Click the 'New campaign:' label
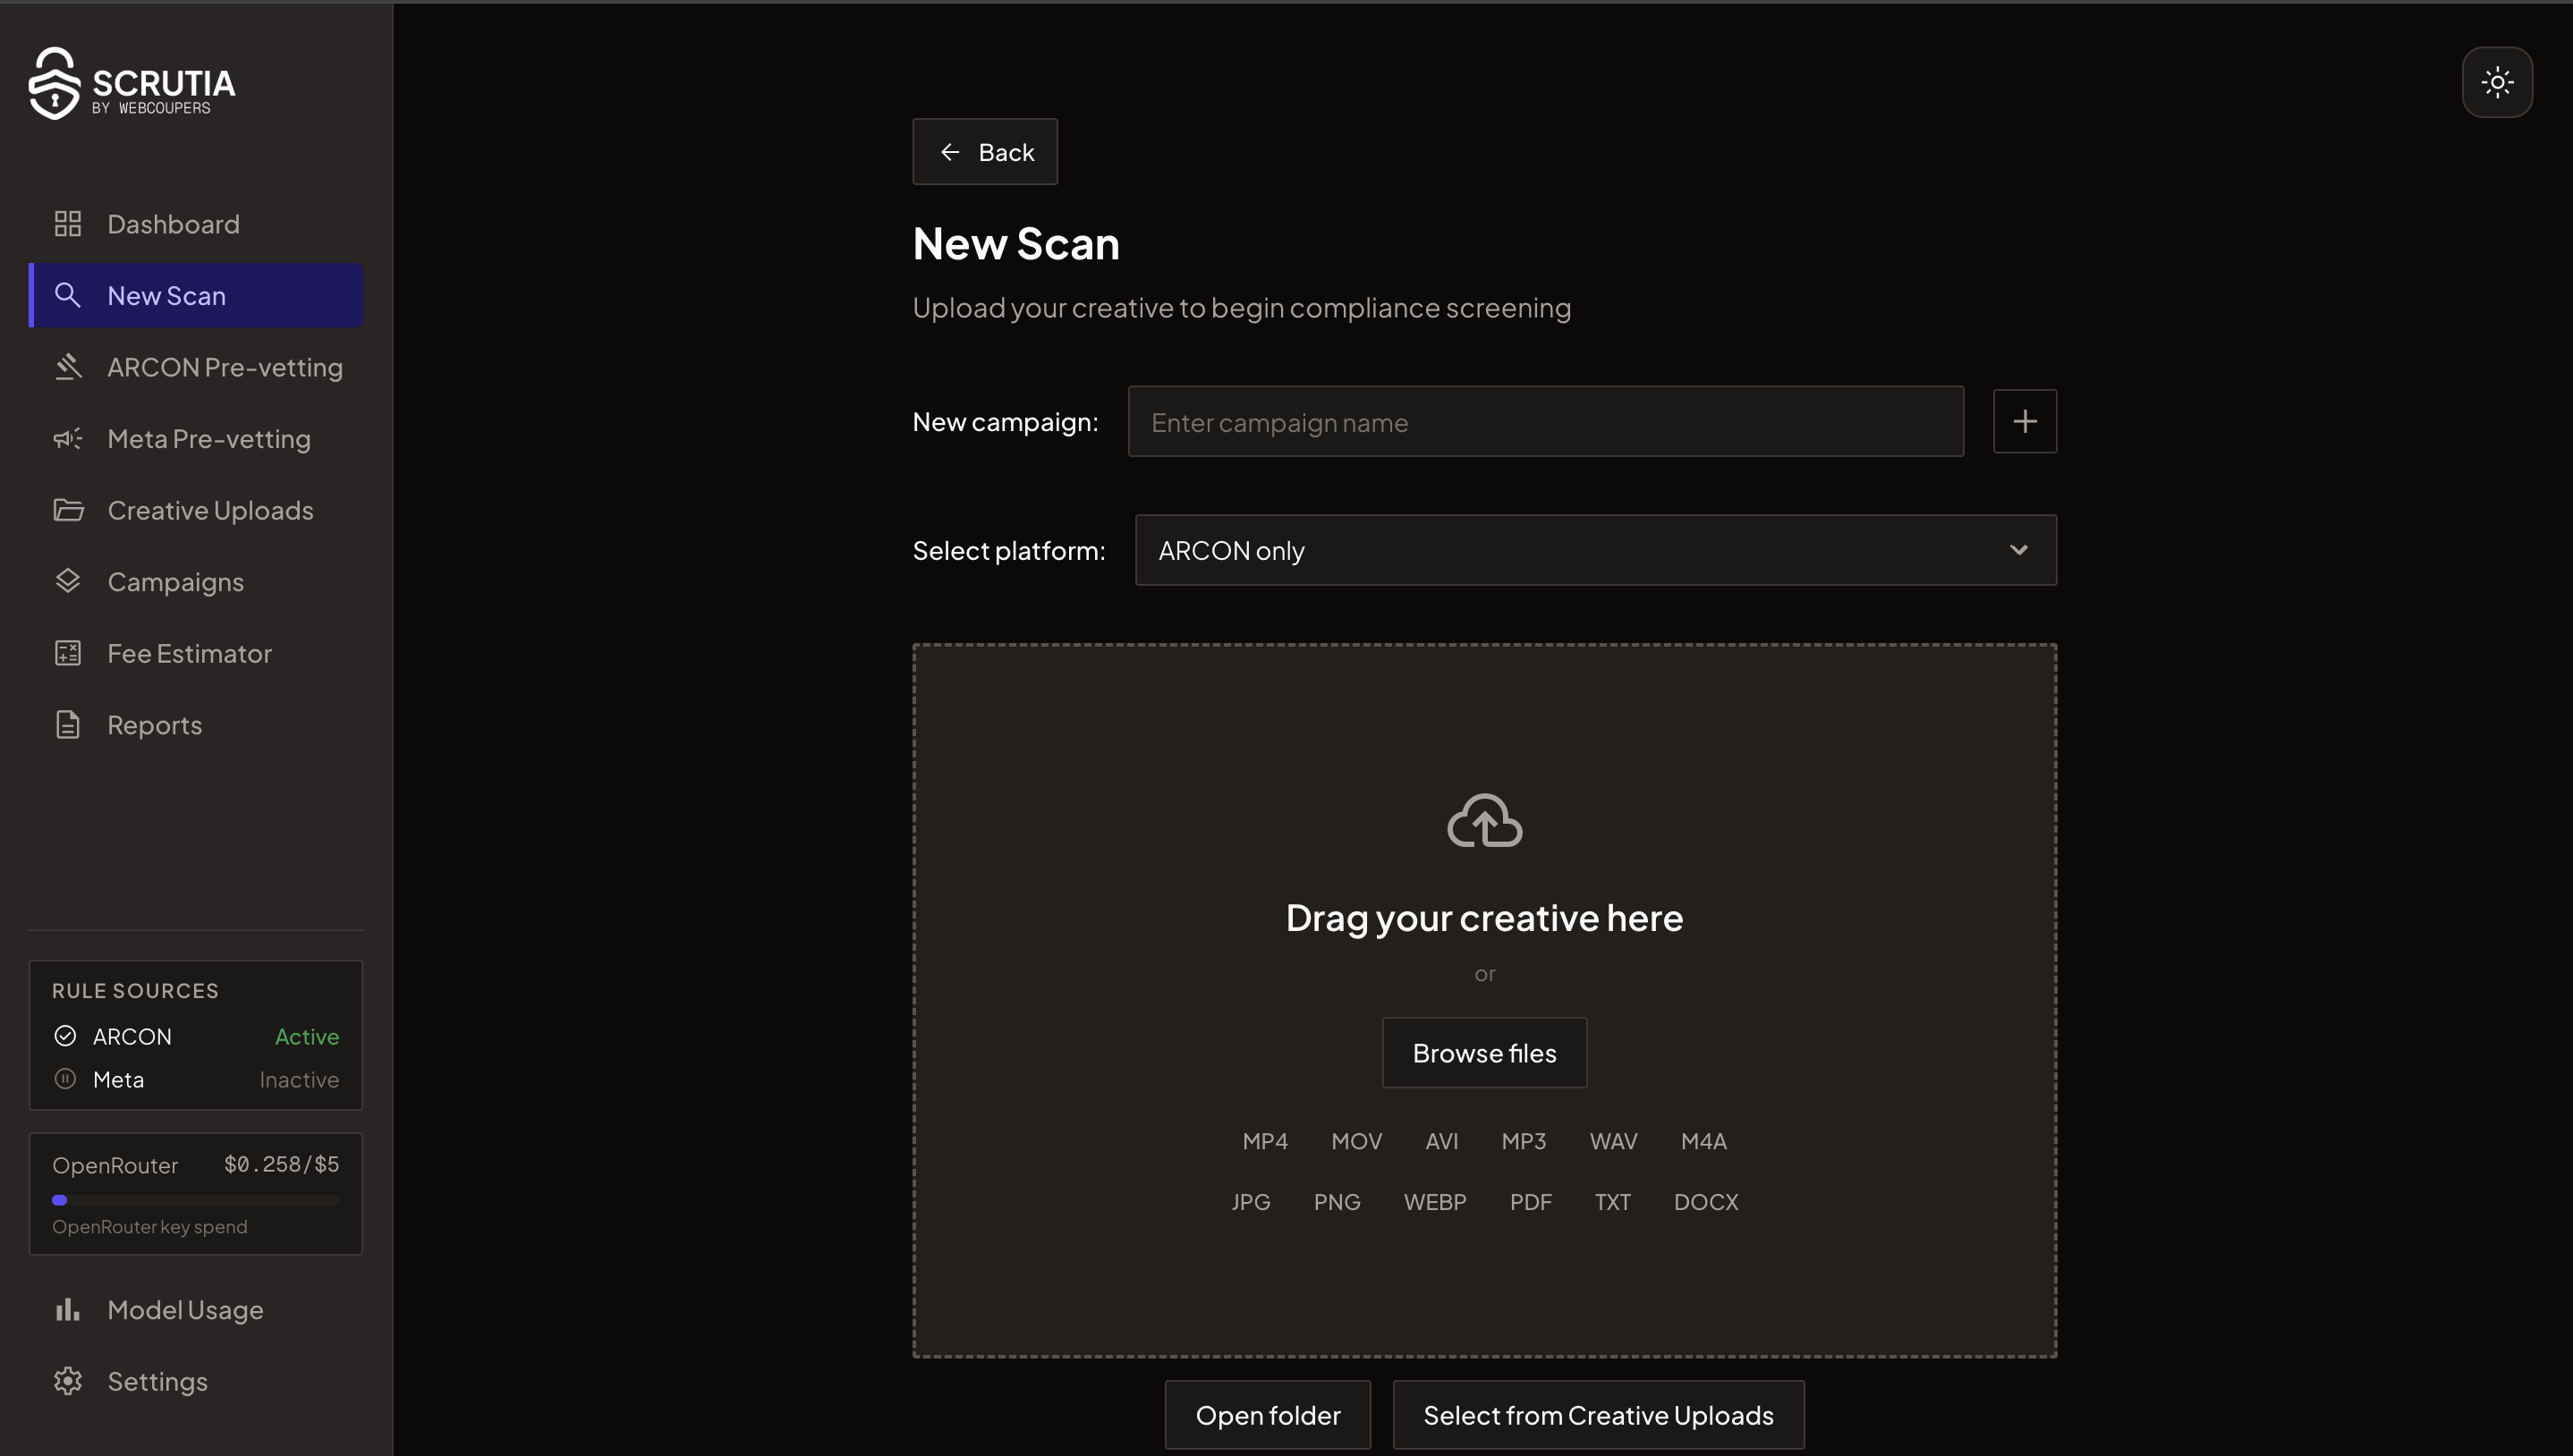Image resolution: width=2573 pixels, height=1456 pixels. (x=1005, y=422)
